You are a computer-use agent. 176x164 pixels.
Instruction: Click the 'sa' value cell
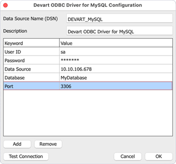(116, 51)
